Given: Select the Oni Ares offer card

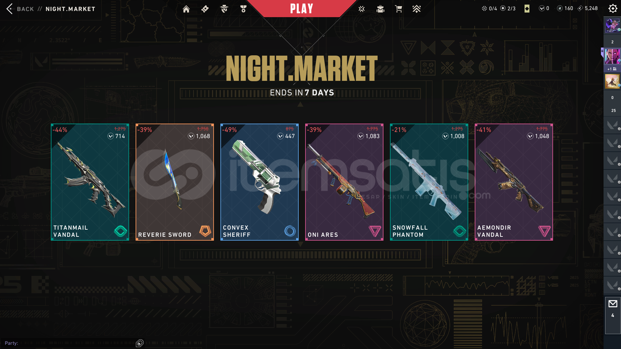Looking at the screenshot, I should [x=344, y=182].
